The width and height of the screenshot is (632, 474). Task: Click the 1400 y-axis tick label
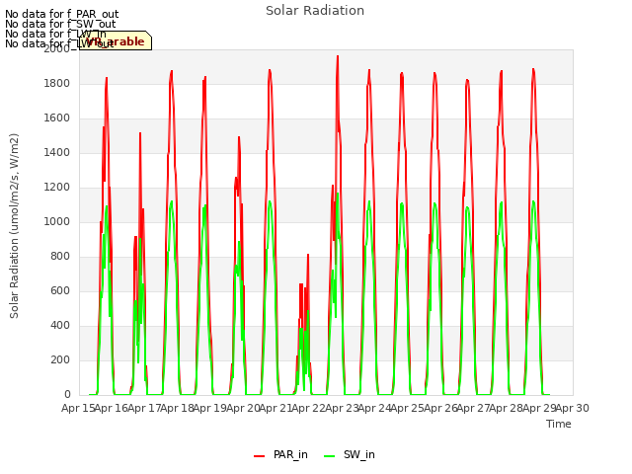click(57, 152)
